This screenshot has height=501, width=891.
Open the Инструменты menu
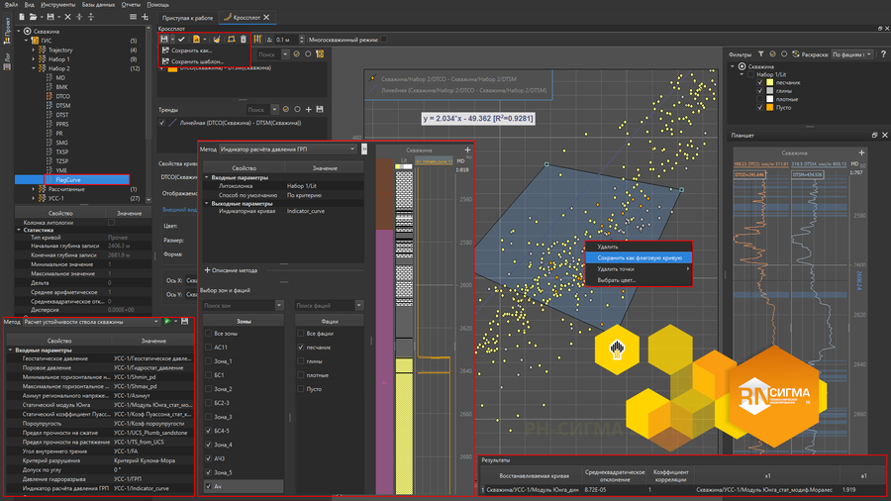(58, 5)
